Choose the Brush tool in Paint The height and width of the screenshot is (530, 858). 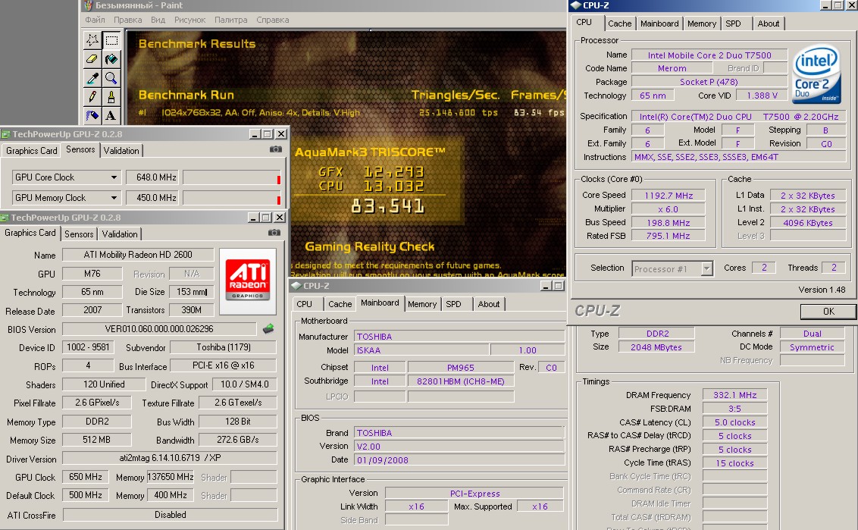point(111,97)
